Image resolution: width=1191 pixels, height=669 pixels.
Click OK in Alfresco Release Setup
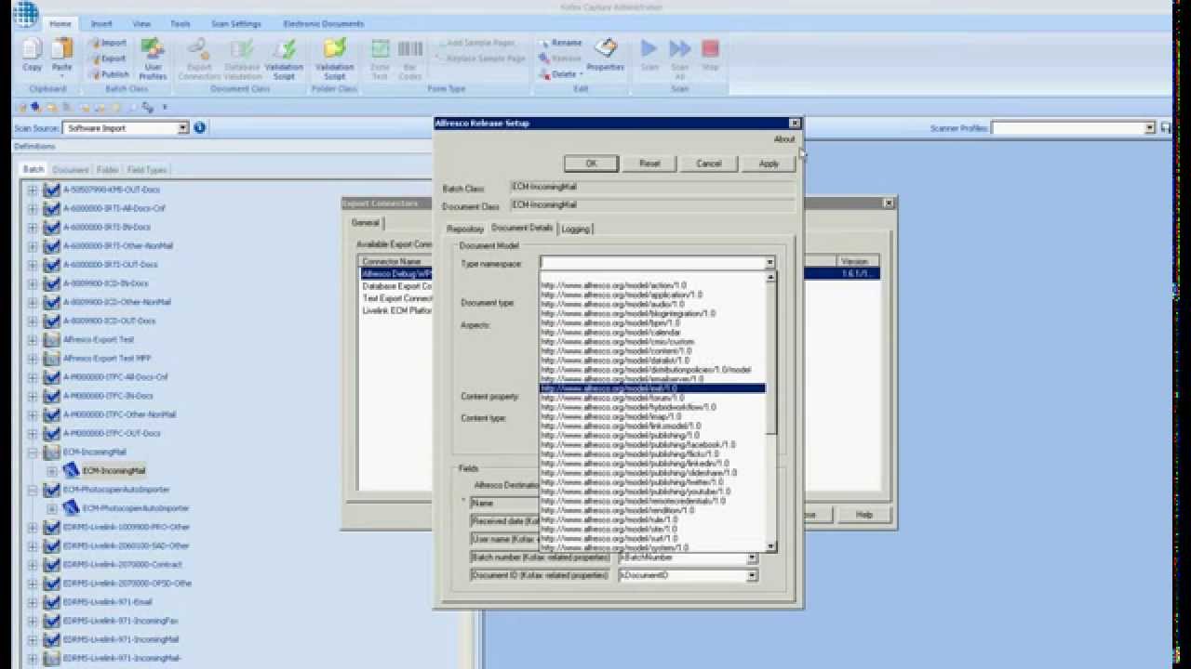591,164
